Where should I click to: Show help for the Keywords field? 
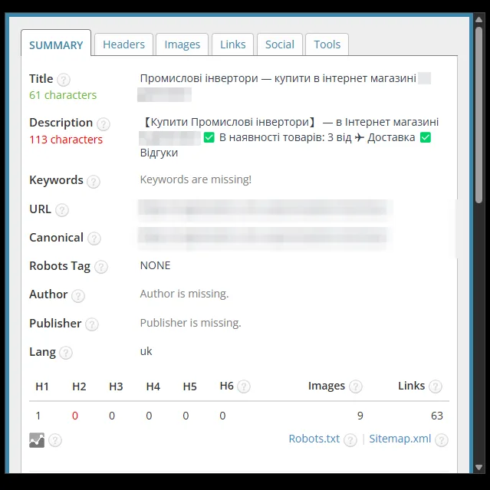94,182
